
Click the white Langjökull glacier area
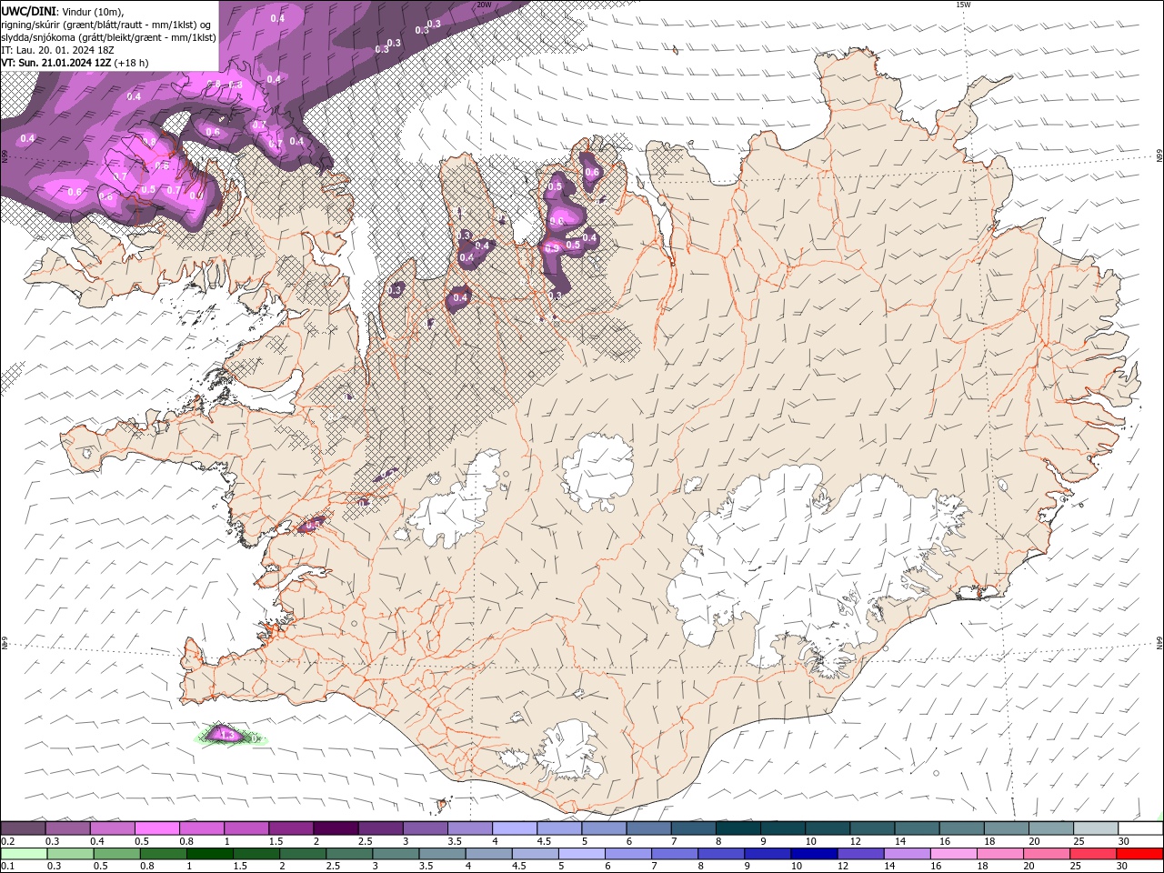point(453,505)
